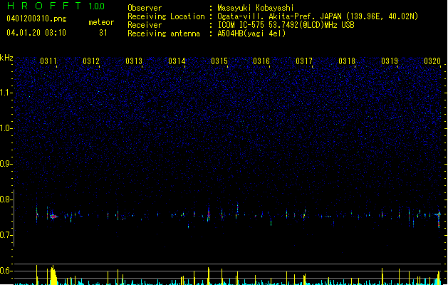Click the 0312 time marker

tap(91, 61)
